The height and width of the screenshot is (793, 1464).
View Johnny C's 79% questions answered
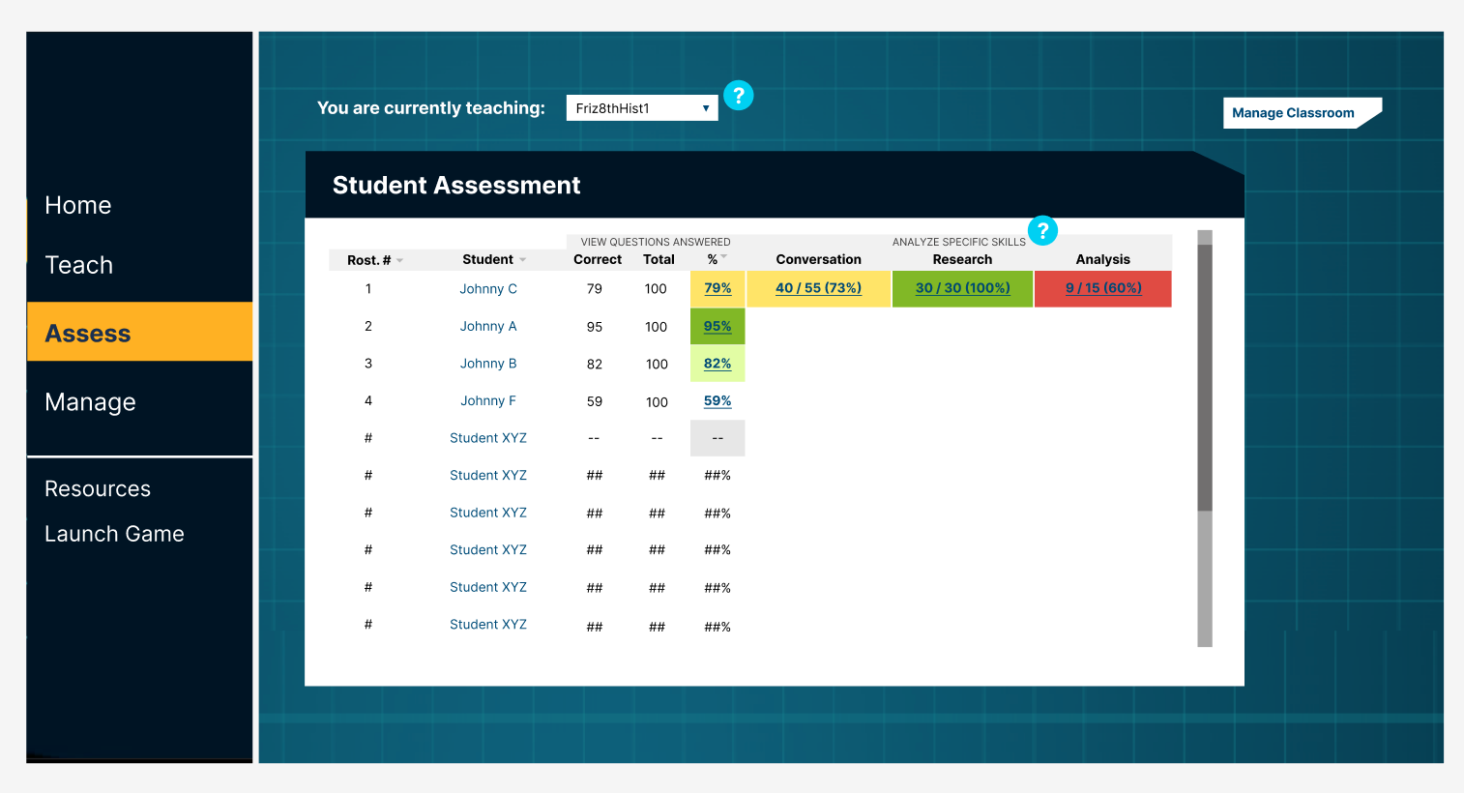717,288
